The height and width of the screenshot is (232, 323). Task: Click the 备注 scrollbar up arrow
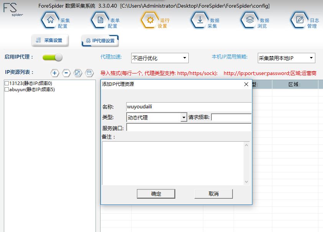pos(246,145)
